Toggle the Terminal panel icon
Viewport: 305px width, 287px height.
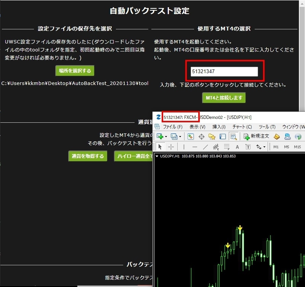(x=223, y=136)
